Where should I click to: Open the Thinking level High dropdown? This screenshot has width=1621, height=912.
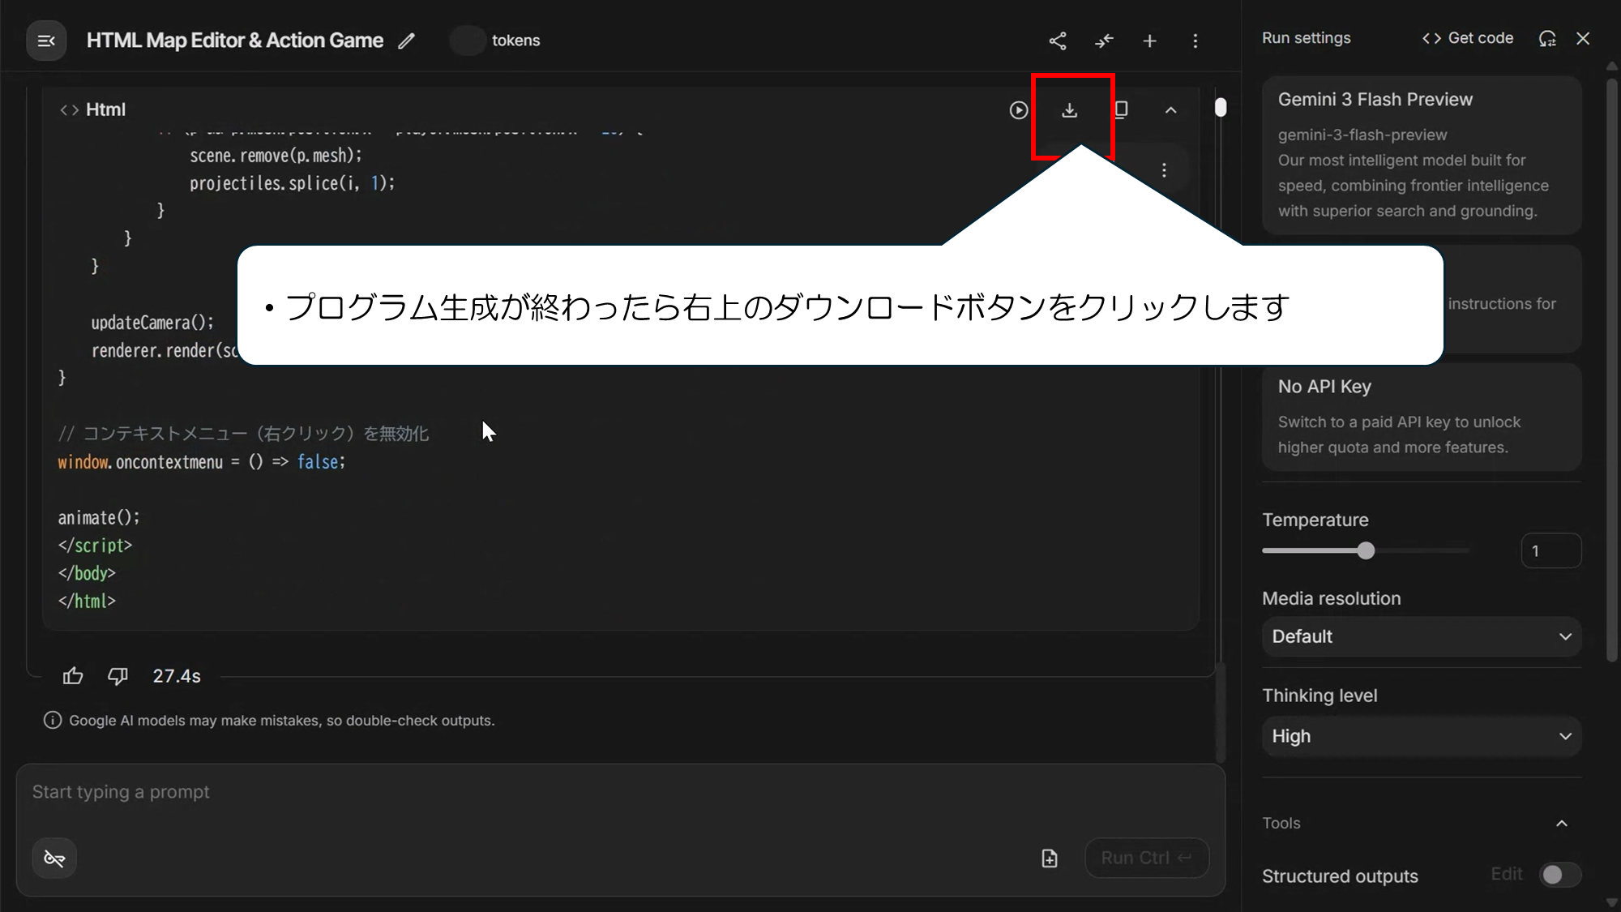point(1421,736)
